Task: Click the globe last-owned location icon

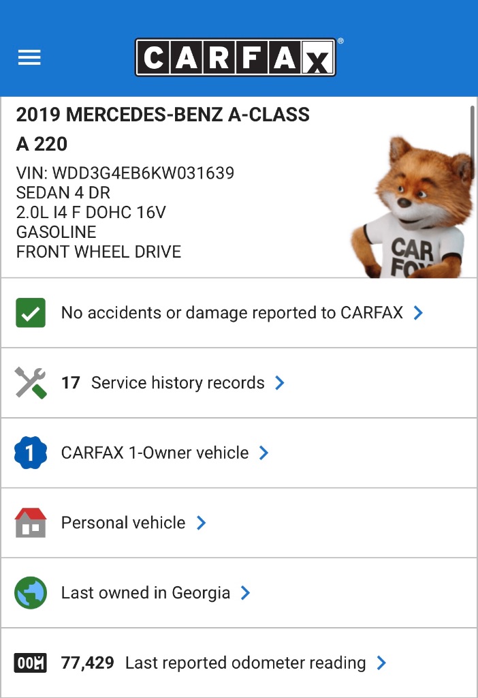Action: (x=30, y=593)
